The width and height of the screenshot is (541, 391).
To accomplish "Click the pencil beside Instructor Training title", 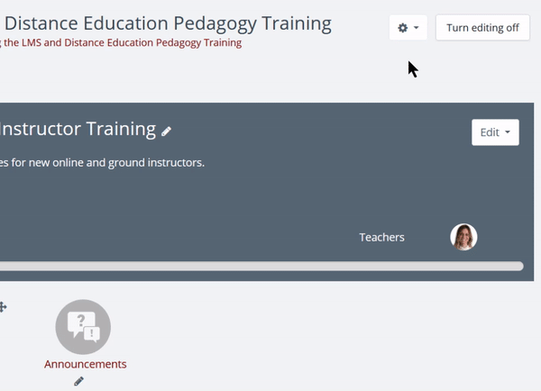I will pos(167,132).
